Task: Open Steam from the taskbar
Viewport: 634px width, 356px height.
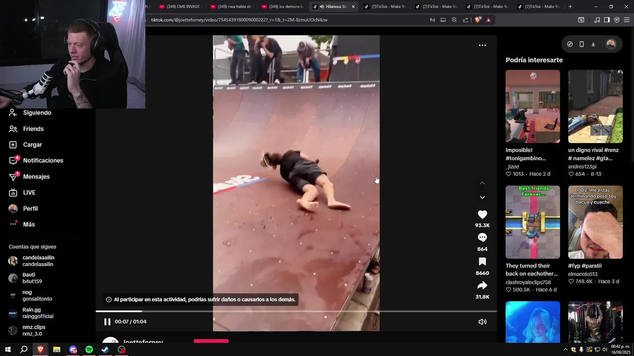Action: 105,350
